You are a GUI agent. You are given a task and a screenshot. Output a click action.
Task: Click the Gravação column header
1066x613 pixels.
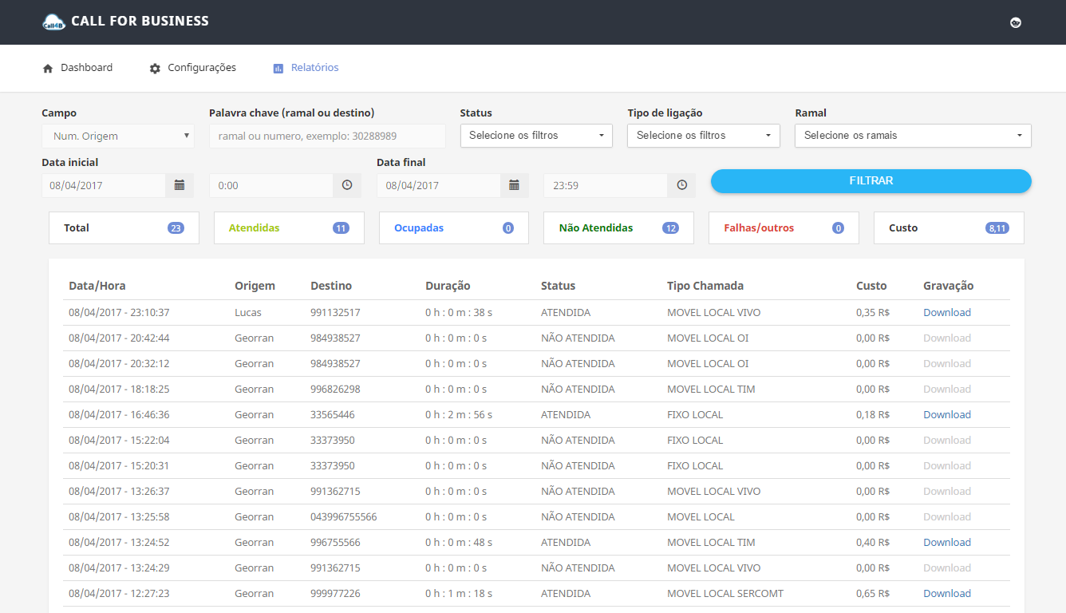tap(949, 286)
